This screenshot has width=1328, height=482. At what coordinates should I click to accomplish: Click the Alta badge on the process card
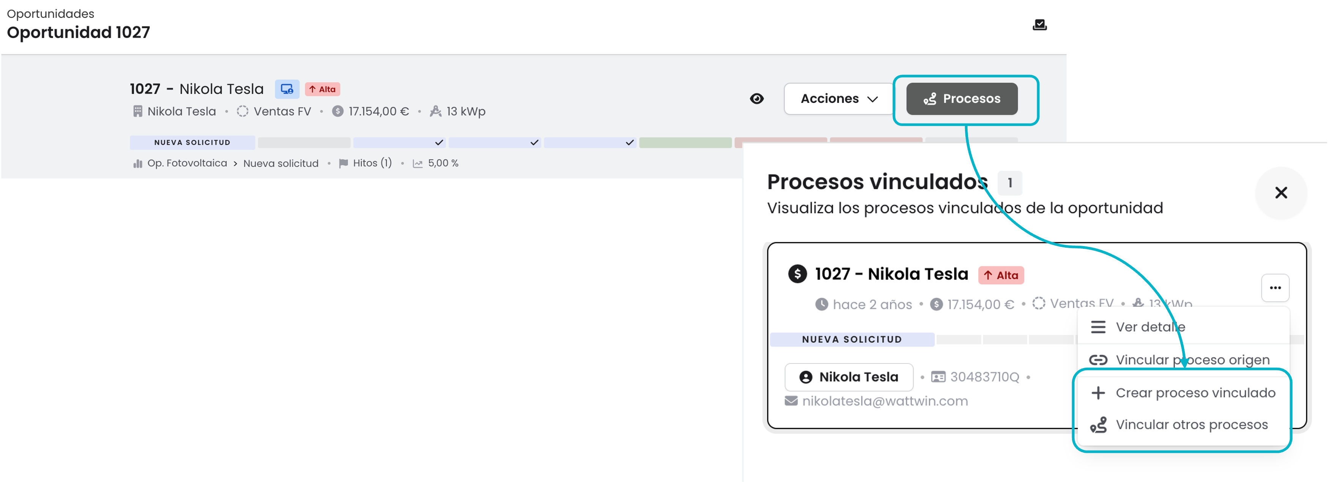(1001, 275)
